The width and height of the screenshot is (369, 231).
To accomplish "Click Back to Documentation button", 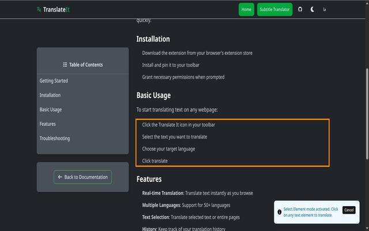I will (x=82, y=177).
